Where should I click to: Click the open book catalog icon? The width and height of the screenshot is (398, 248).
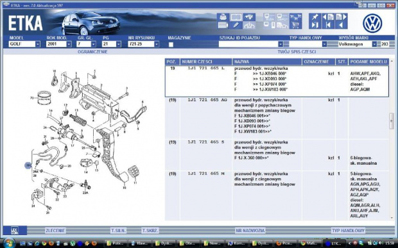coord(236,17)
